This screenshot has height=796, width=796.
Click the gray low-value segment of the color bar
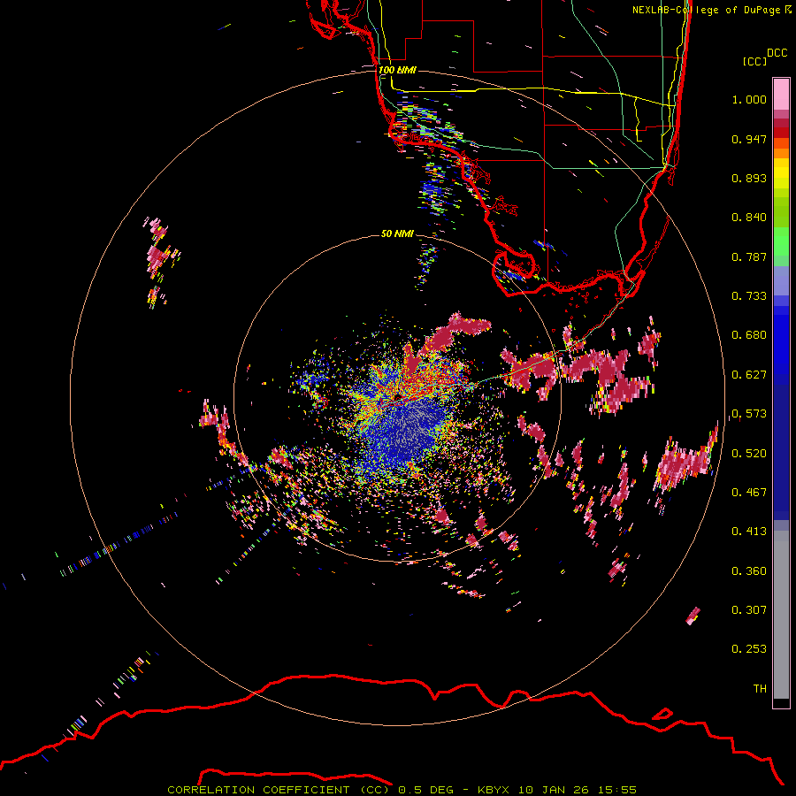[x=781, y=615]
